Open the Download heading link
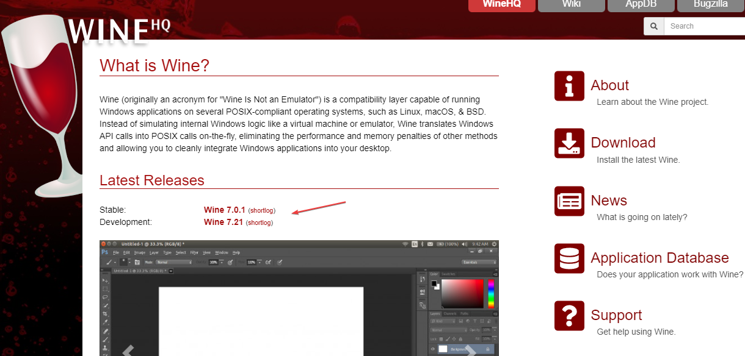 point(623,143)
